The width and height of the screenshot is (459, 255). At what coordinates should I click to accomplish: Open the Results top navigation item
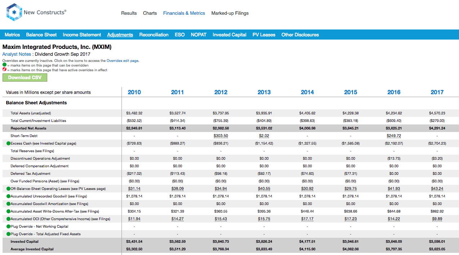(x=129, y=13)
